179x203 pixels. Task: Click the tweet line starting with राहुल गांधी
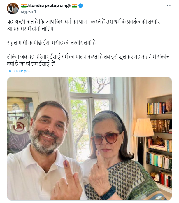pos(51,43)
